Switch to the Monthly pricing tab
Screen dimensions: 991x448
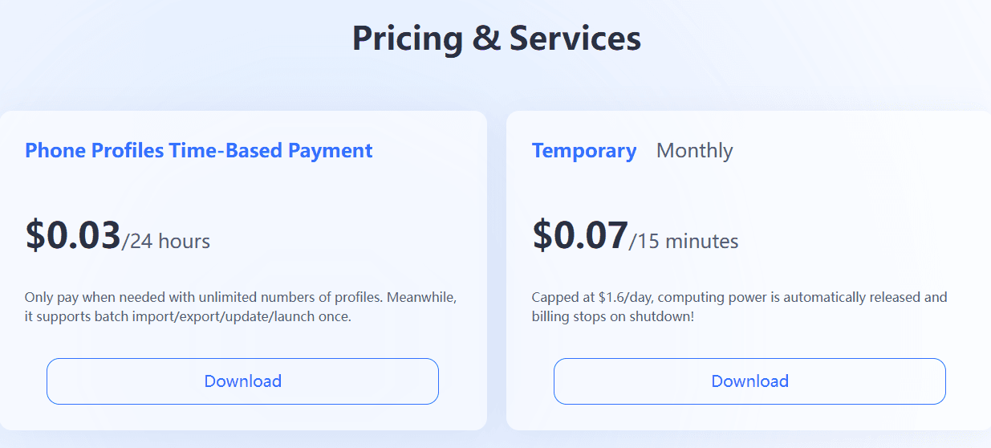click(694, 151)
